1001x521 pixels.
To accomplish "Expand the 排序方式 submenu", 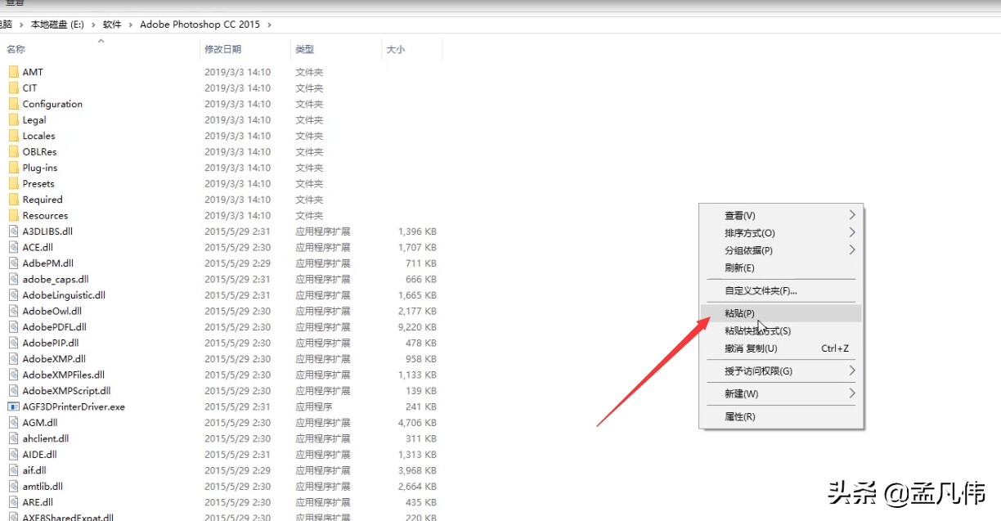I will [851, 232].
